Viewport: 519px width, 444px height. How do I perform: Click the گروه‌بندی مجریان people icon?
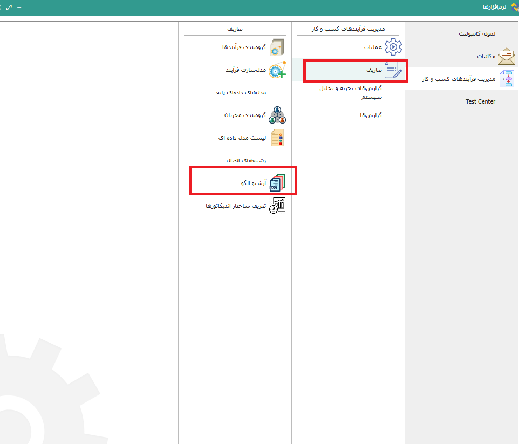pyautogui.click(x=277, y=115)
